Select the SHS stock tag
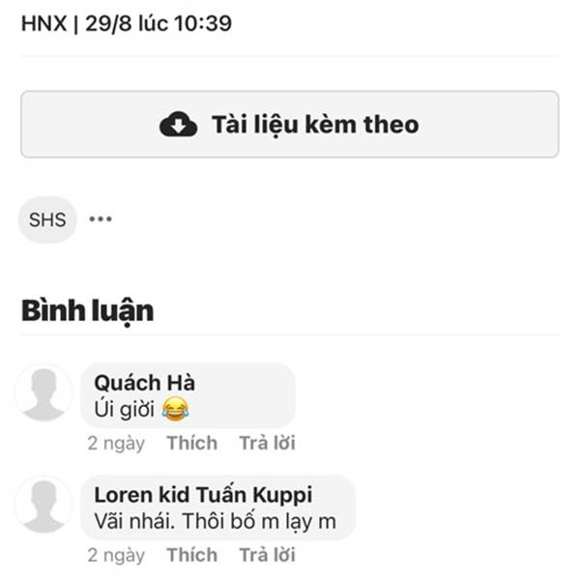 click(47, 219)
